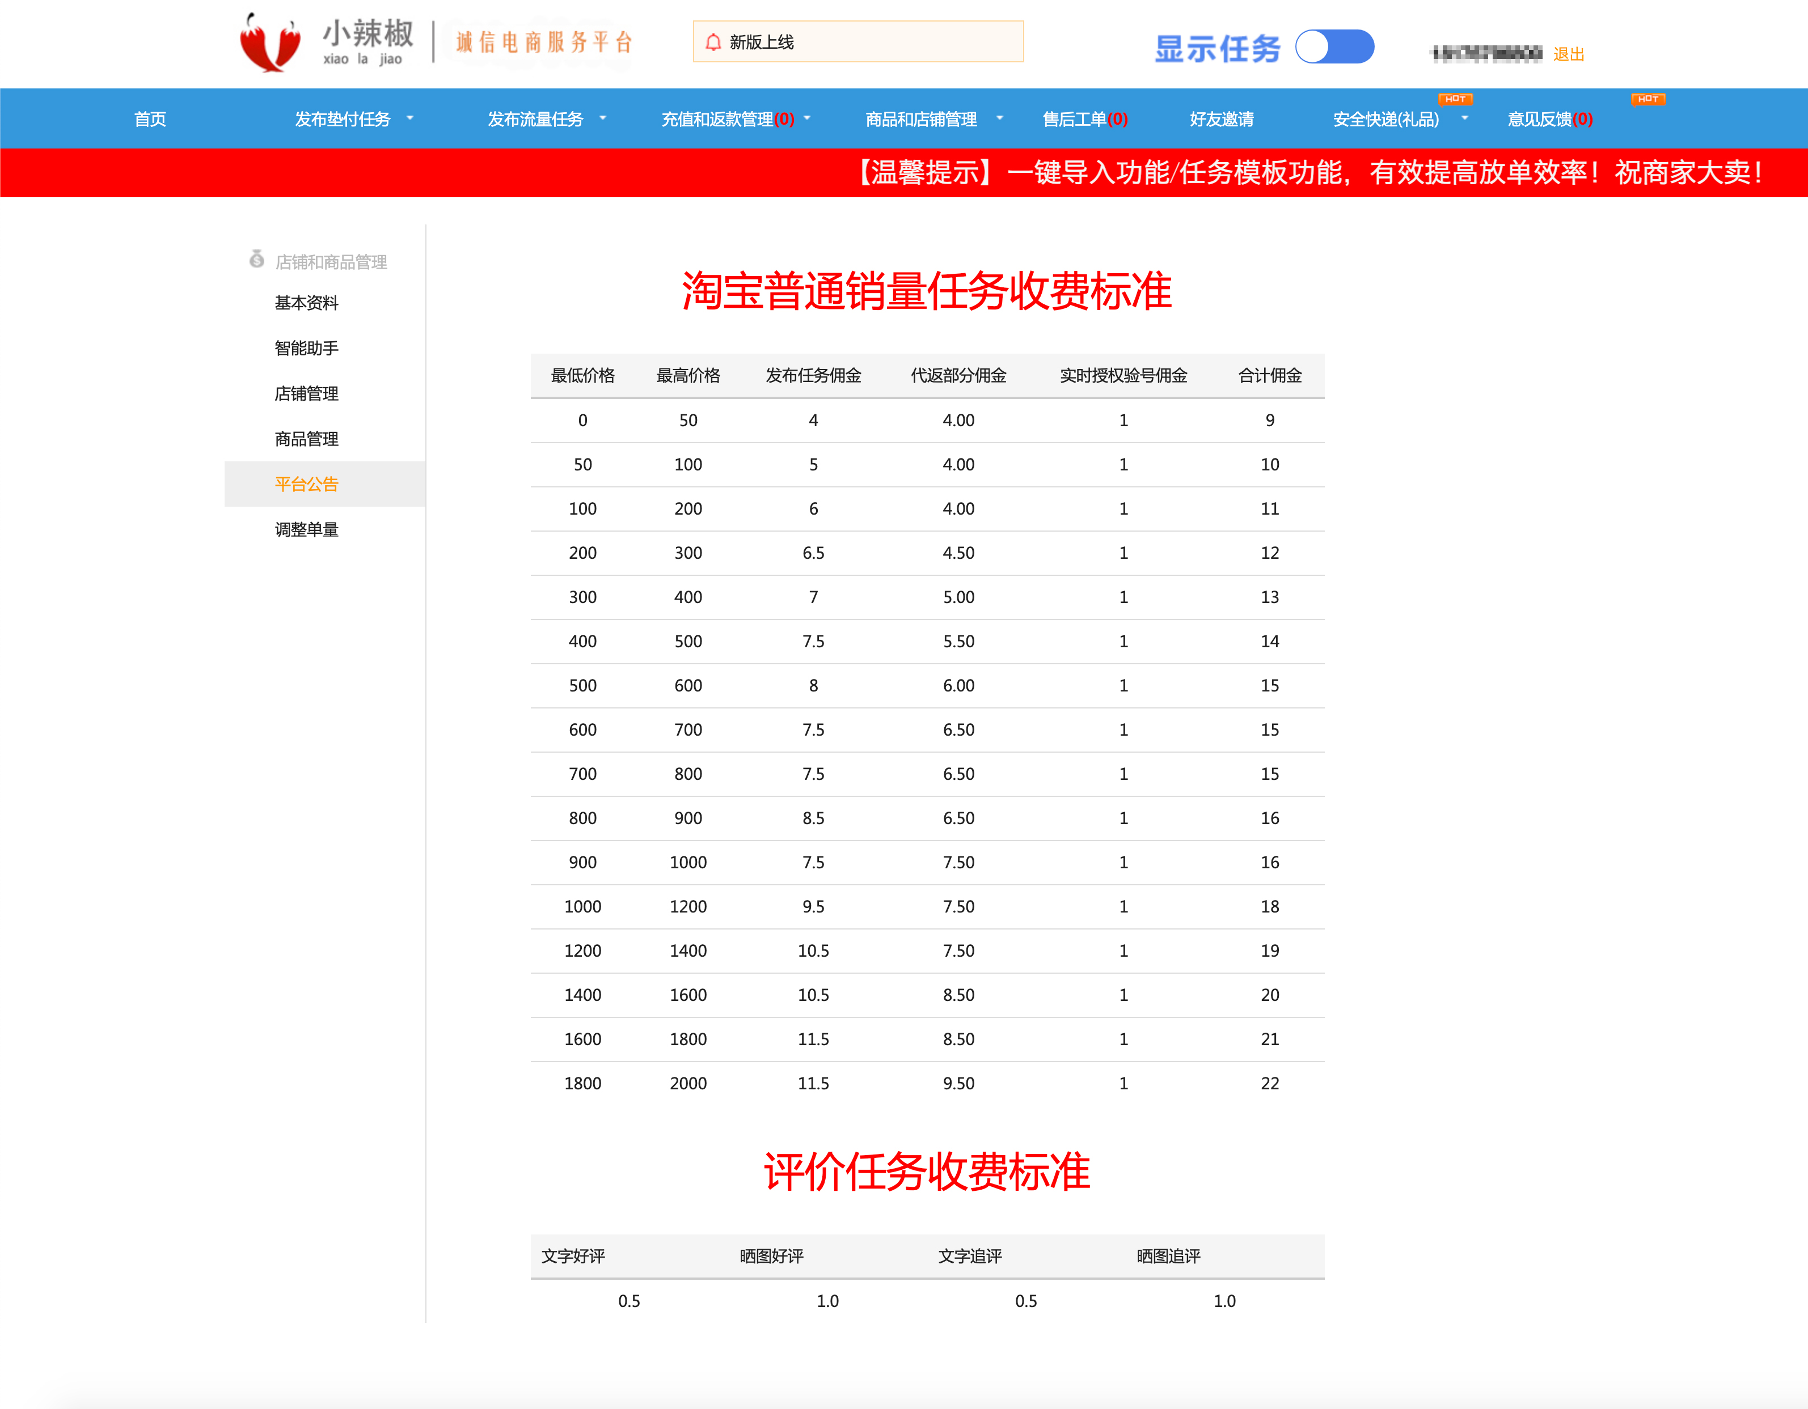Click the 诚信电商服务平台 slogan text
The image size is (1808, 1409).
[x=544, y=42]
